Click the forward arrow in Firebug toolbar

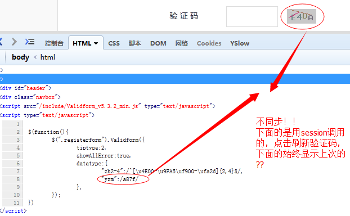[14, 42]
